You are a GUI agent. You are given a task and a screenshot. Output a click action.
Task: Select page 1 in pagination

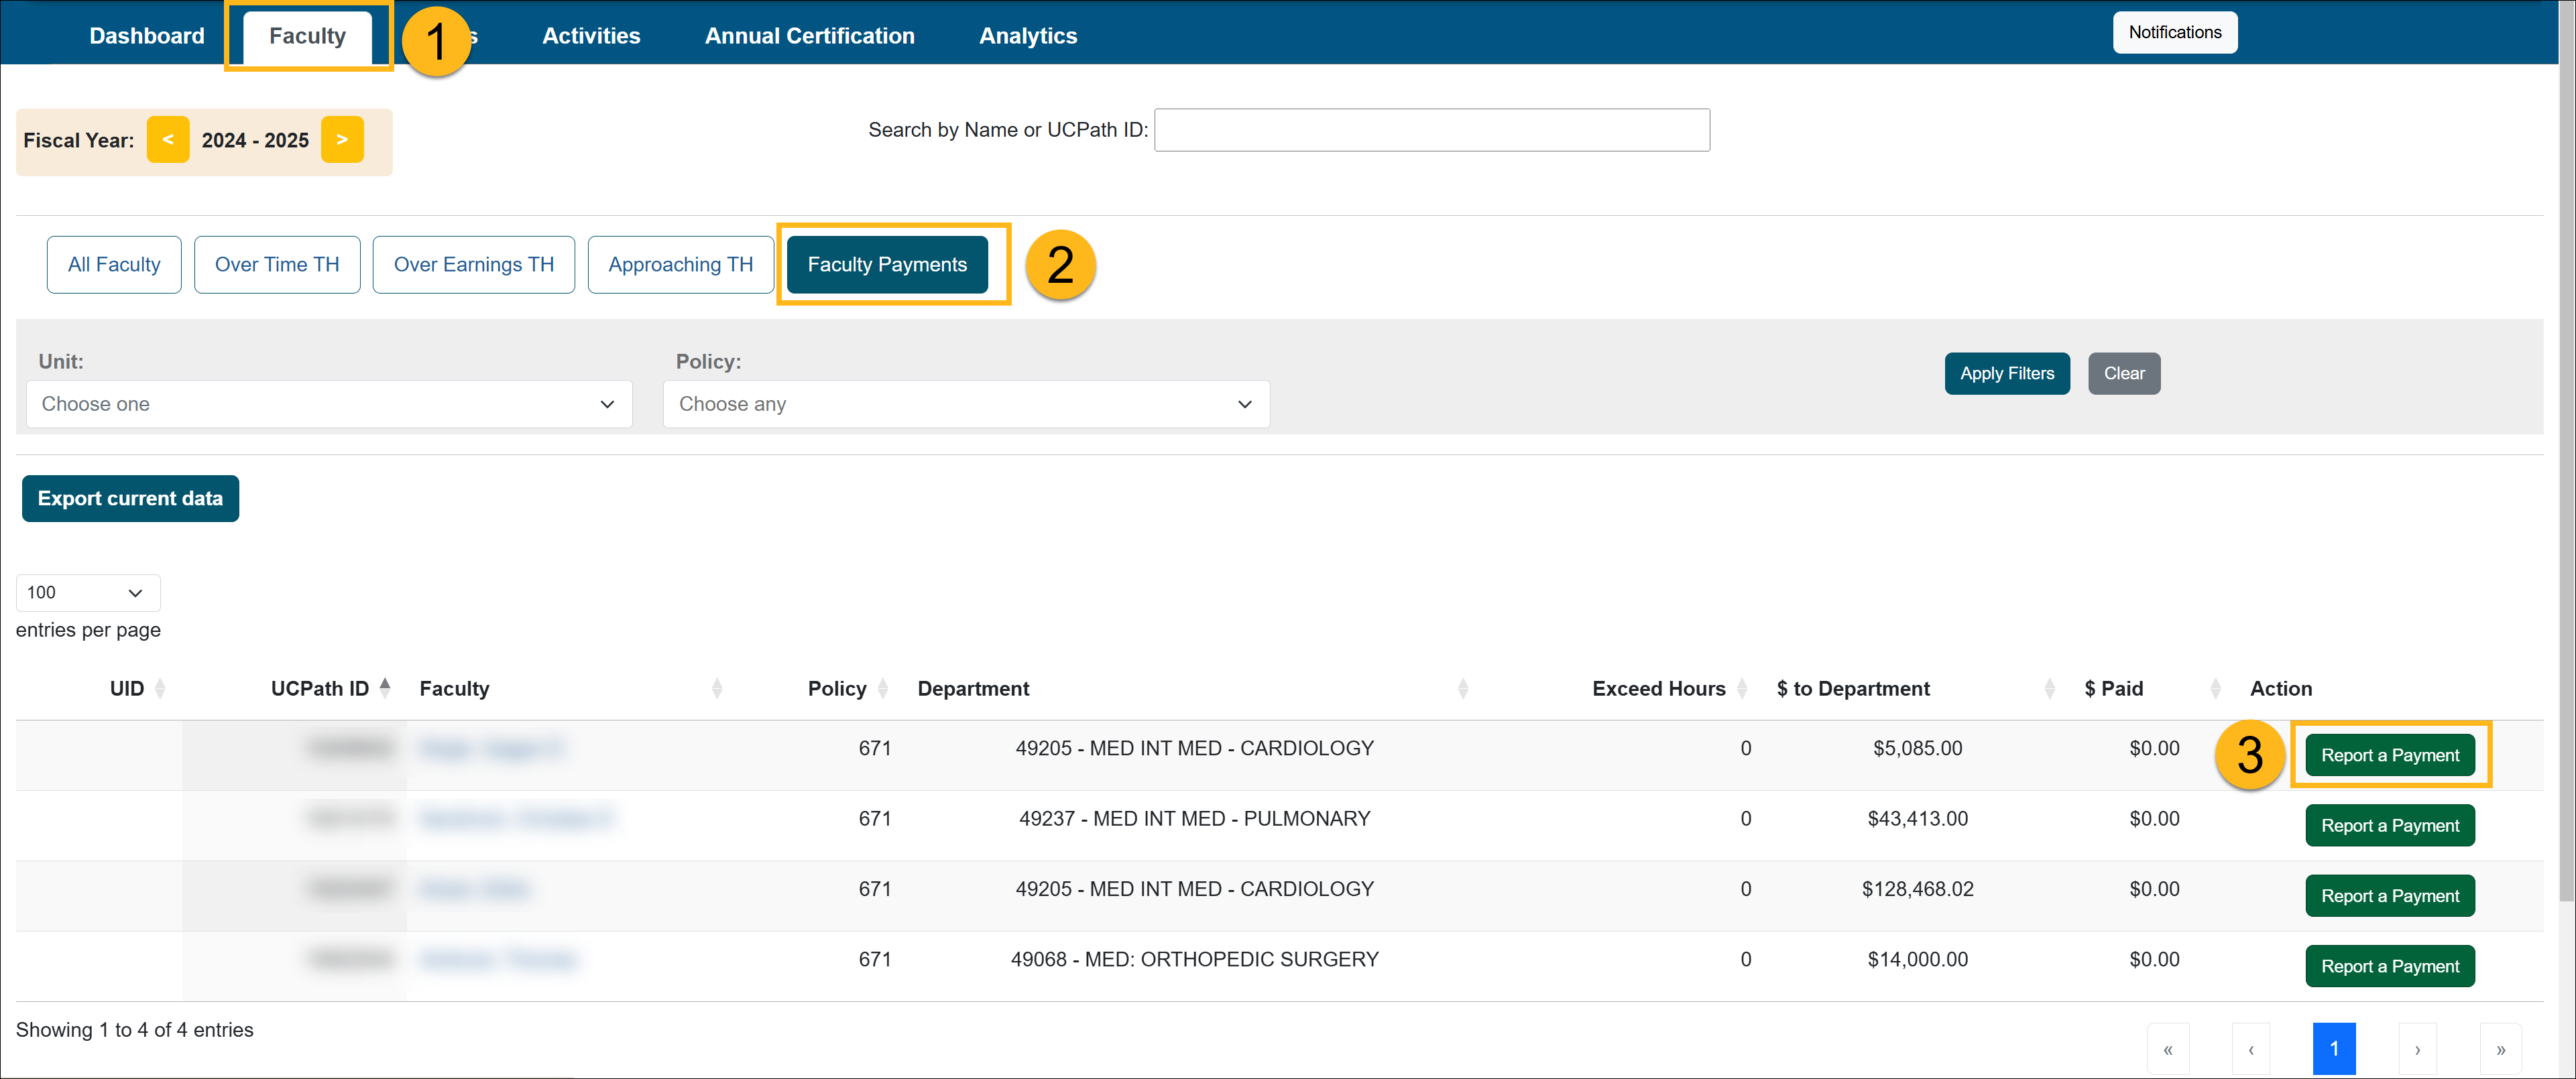pos(2334,1049)
